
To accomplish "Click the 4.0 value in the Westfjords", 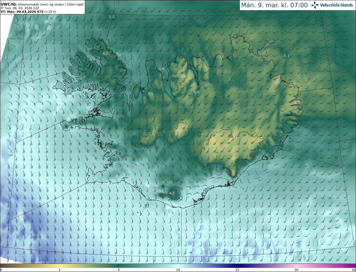I will coord(105,53).
